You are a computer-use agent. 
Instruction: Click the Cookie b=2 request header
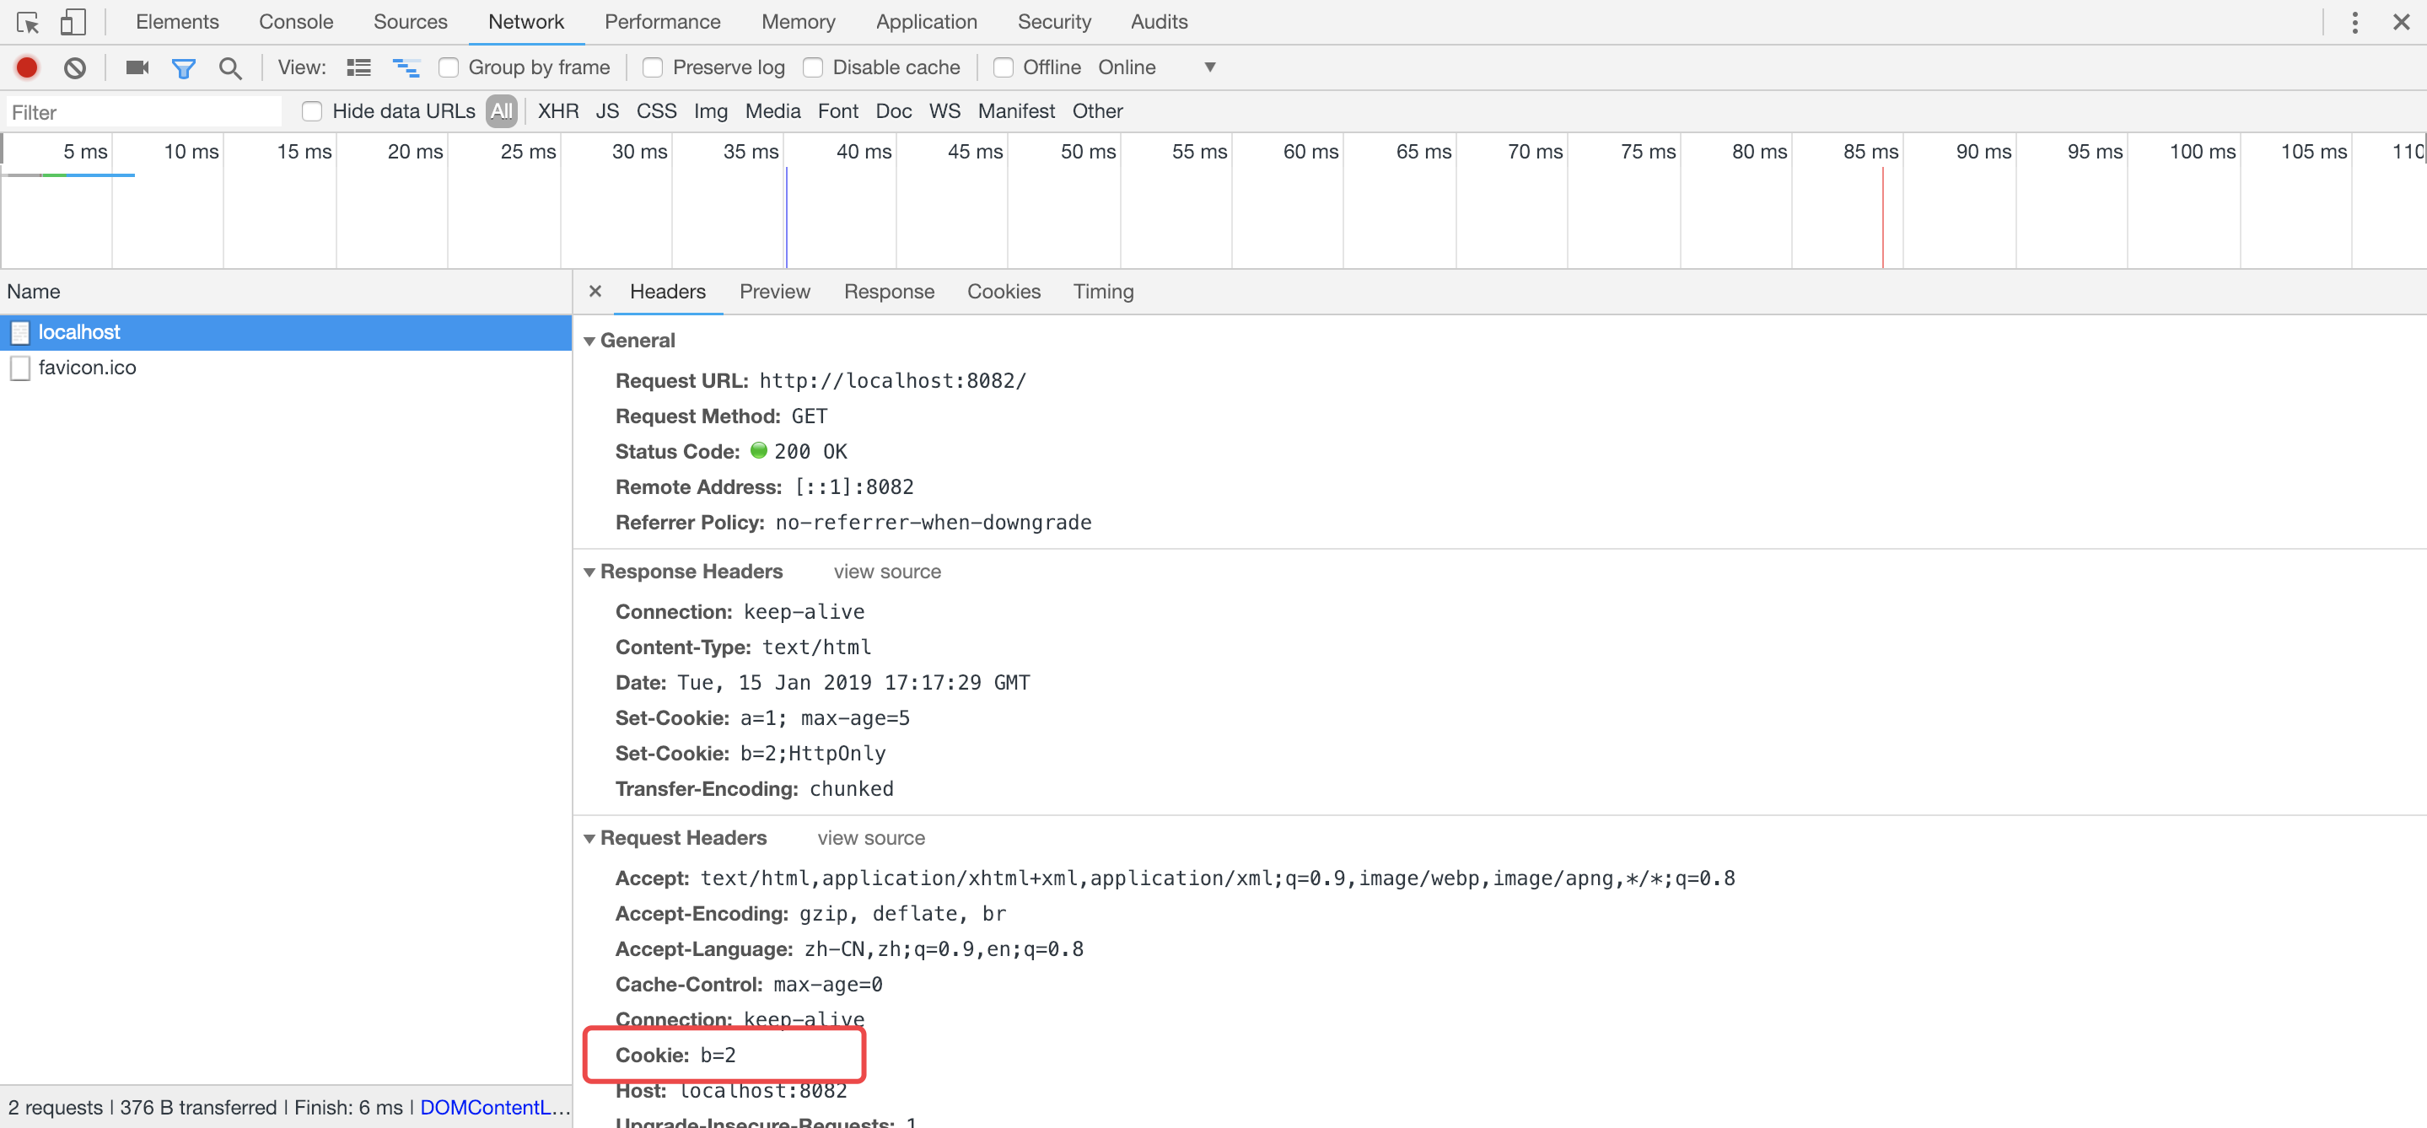click(675, 1055)
